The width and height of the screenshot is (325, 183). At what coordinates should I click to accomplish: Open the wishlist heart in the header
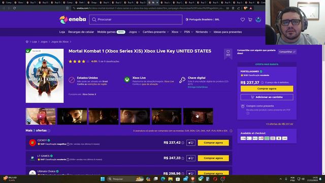pyautogui.click(x=243, y=20)
